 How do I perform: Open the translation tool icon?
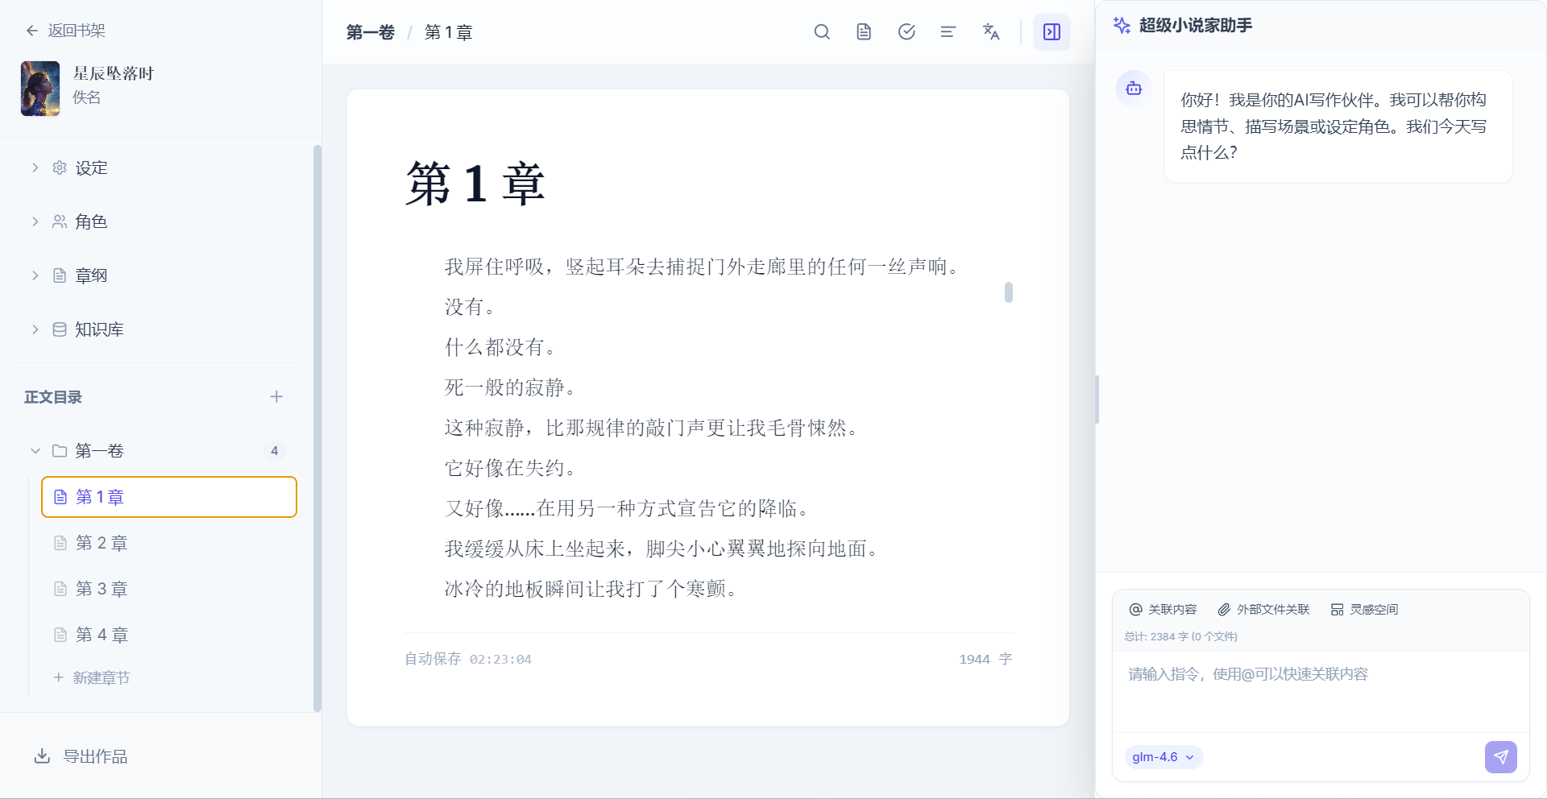click(991, 31)
